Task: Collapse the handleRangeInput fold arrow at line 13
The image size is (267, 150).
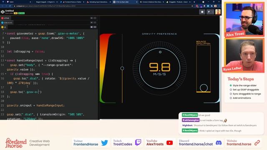Action: [5, 60]
